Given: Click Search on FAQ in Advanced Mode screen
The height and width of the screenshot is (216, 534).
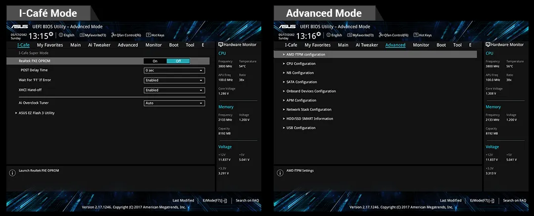Looking at the screenshot, I should [514, 200].
